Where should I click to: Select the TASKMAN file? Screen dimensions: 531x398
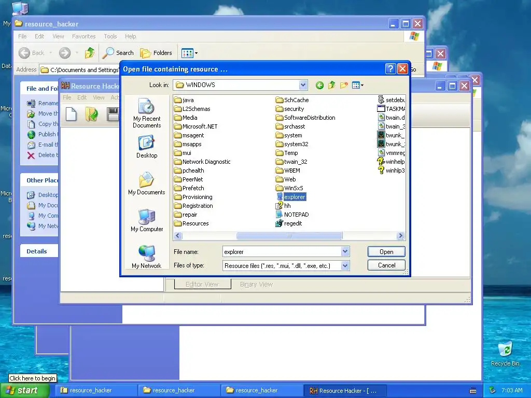click(391, 109)
